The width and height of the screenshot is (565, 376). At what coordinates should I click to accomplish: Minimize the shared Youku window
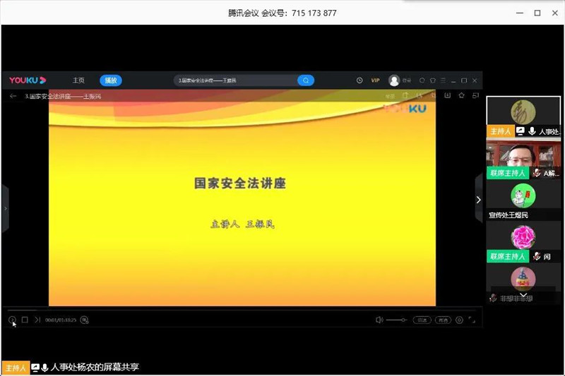coord(453,80)
